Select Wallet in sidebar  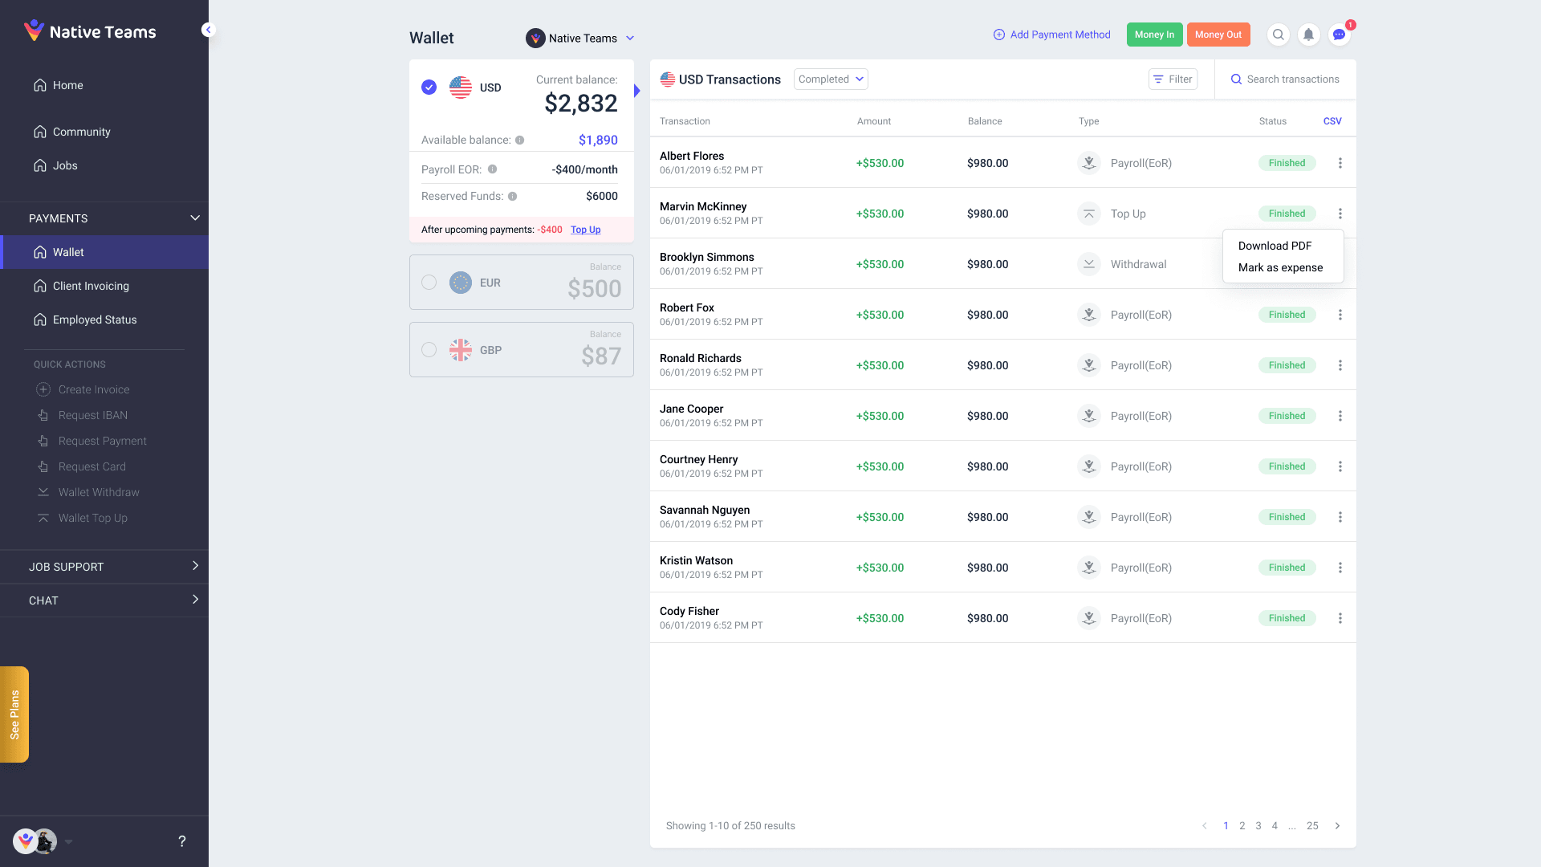pos(104,252)
